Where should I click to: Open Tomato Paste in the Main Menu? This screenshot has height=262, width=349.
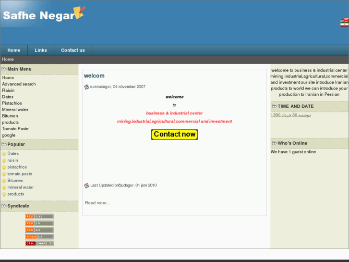15,129
